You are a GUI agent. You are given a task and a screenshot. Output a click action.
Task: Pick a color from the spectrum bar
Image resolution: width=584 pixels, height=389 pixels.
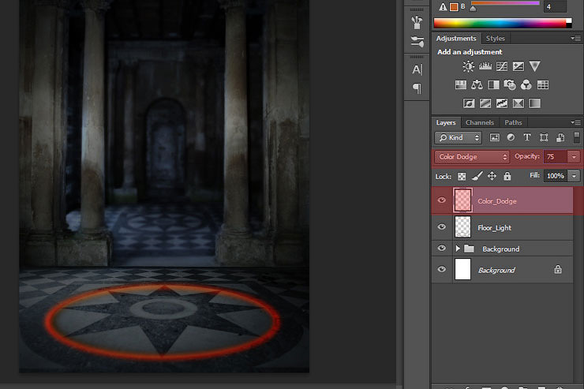click(501, 23)
